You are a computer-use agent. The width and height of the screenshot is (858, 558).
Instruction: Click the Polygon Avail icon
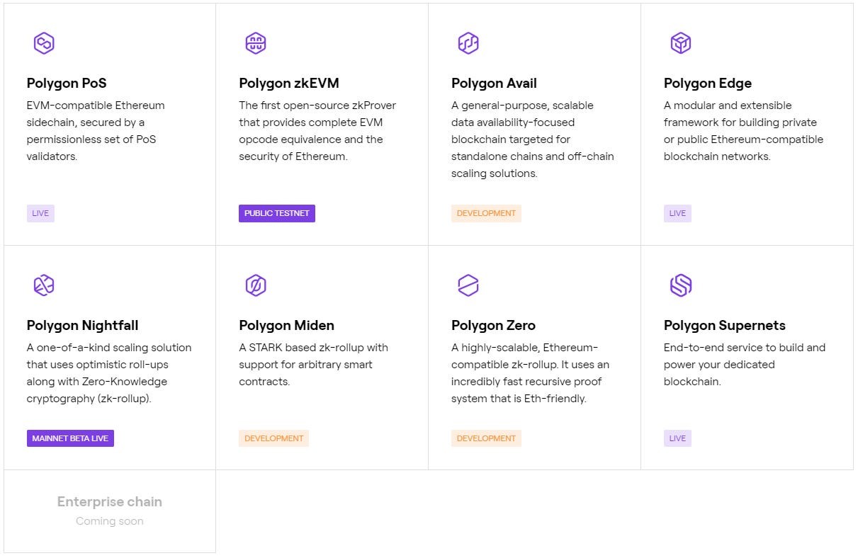468,43
